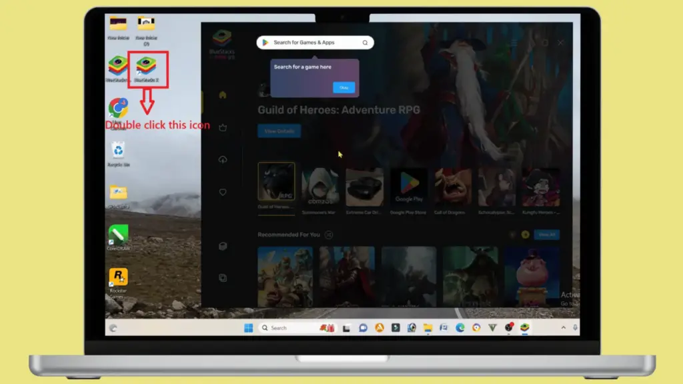
Task: Open the BlueStacks hamburger menu
Action: tap(514, 43)
